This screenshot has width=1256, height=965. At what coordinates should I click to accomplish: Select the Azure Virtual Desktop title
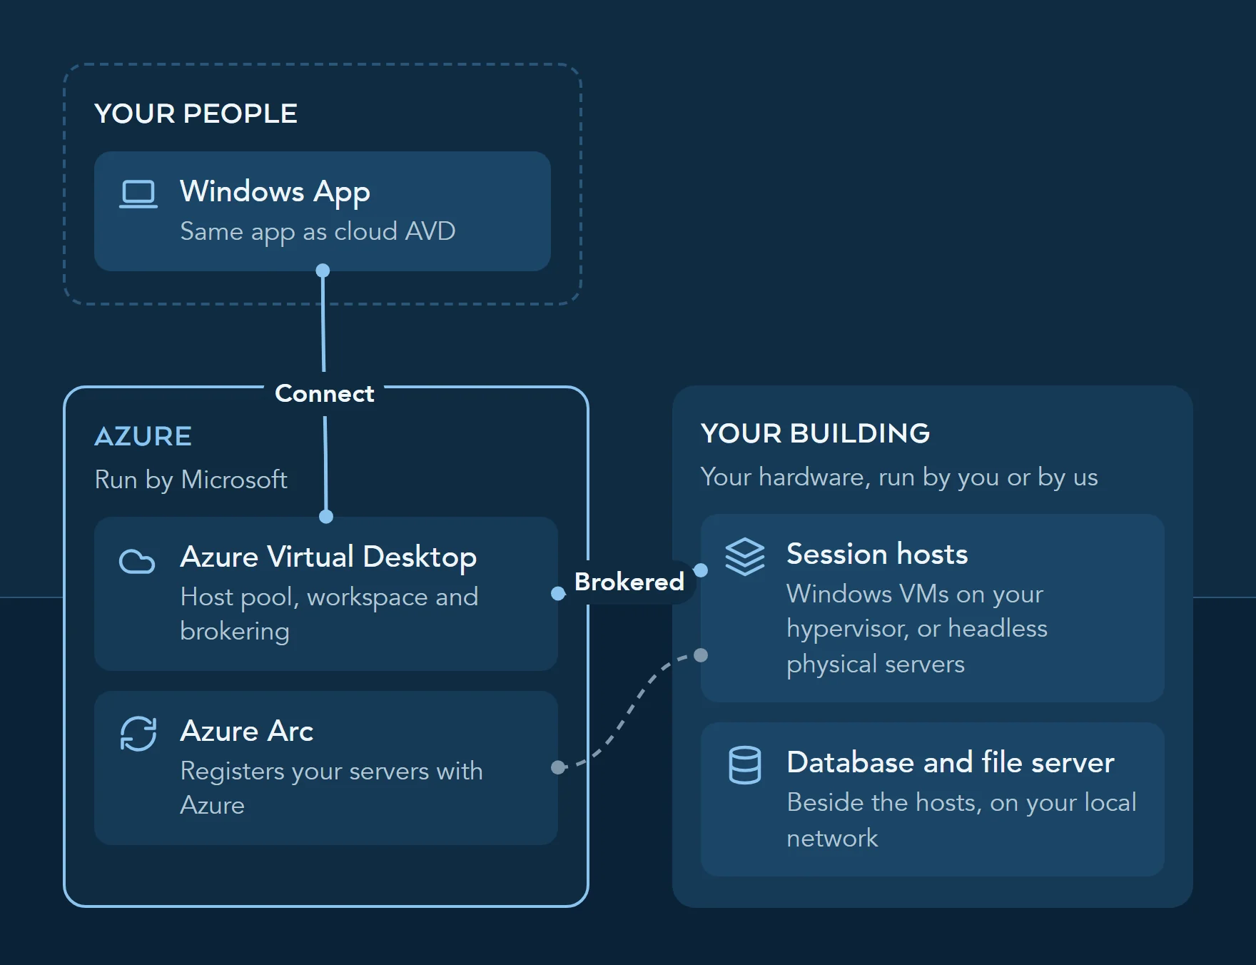328,557
